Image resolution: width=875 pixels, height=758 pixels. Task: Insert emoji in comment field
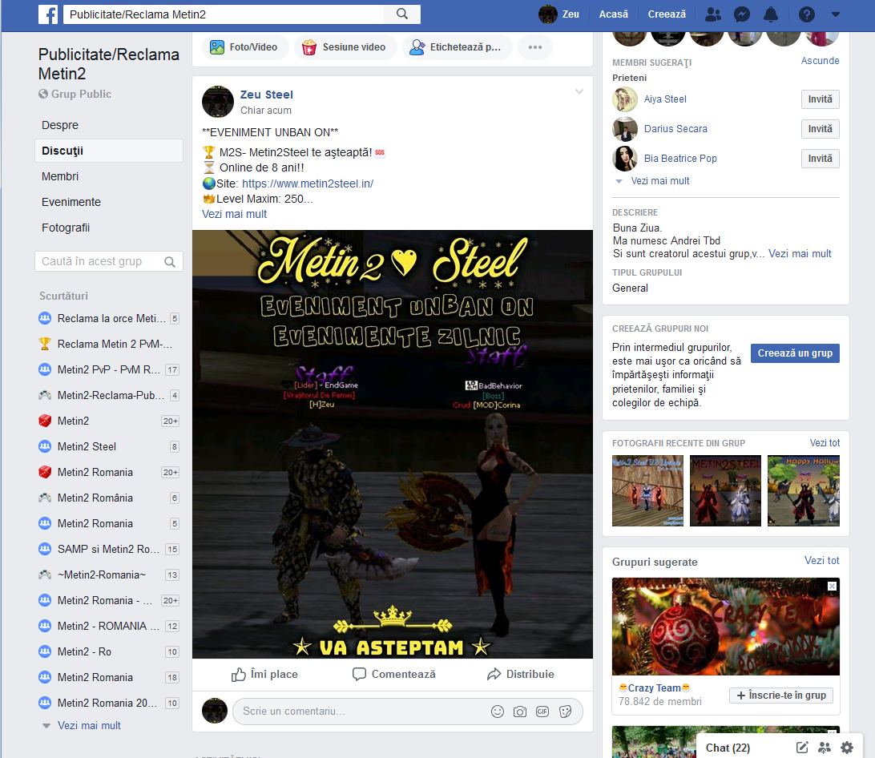498,712
